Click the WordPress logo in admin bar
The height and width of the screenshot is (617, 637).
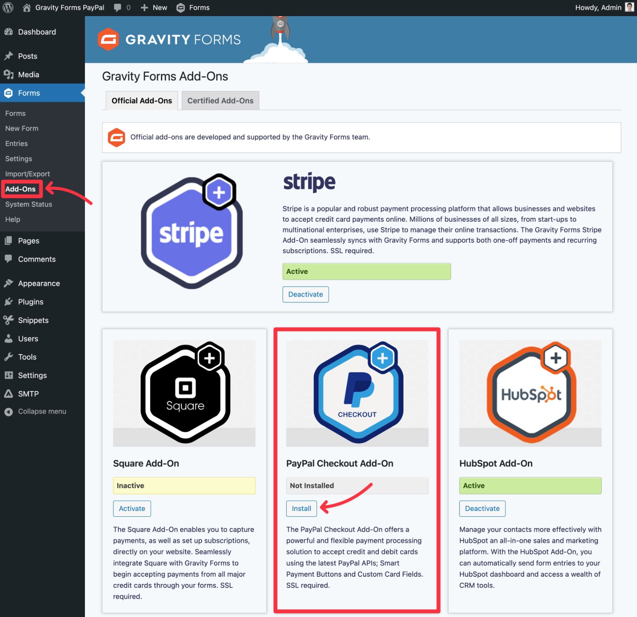click(8, 8)
